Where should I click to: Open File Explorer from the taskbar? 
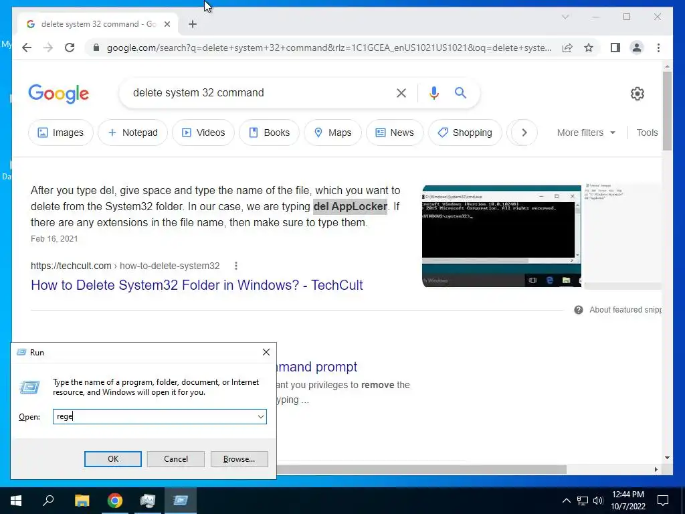(x=82, y=501)
